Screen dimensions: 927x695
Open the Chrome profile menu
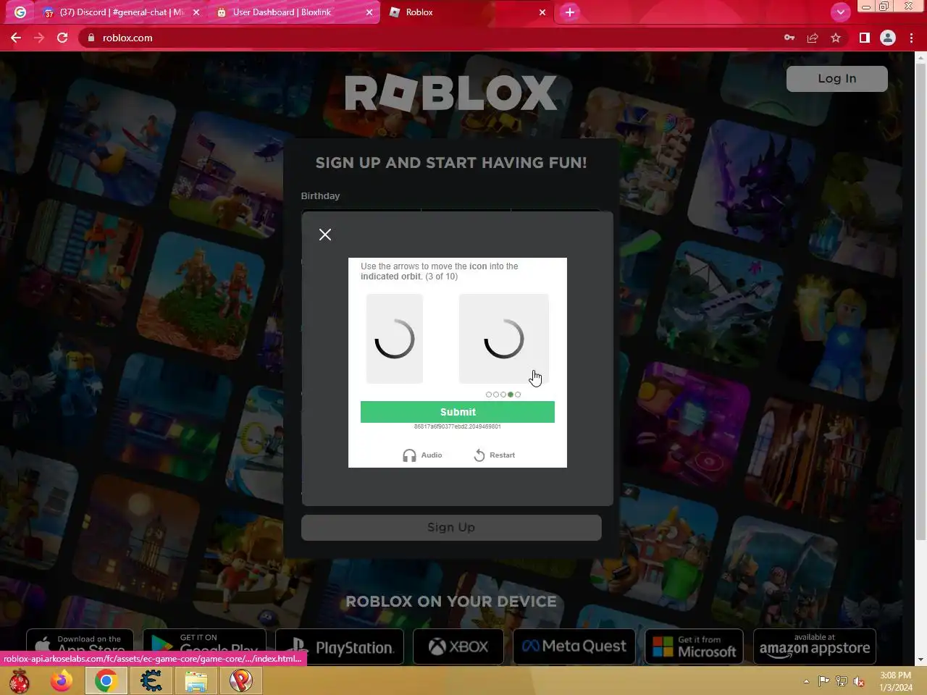[888, 38]
